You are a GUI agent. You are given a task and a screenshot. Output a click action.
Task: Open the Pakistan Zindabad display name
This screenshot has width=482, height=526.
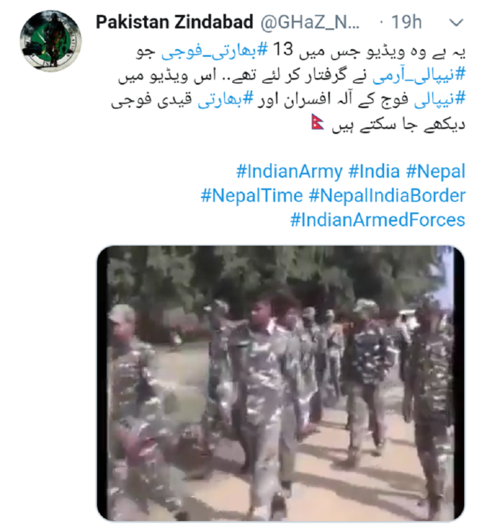click(x=174, y=22)
